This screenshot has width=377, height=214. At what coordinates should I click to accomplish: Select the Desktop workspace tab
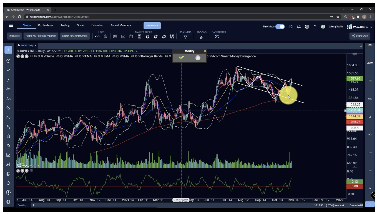click(22, 205)
